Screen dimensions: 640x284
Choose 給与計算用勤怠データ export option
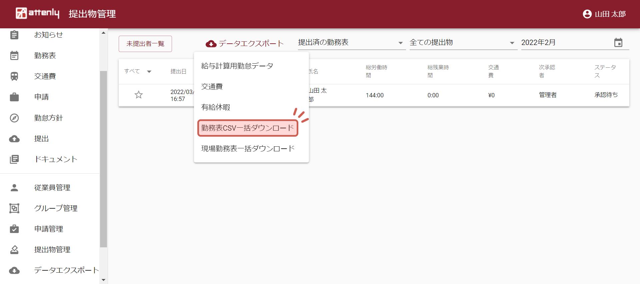[237, 66]
